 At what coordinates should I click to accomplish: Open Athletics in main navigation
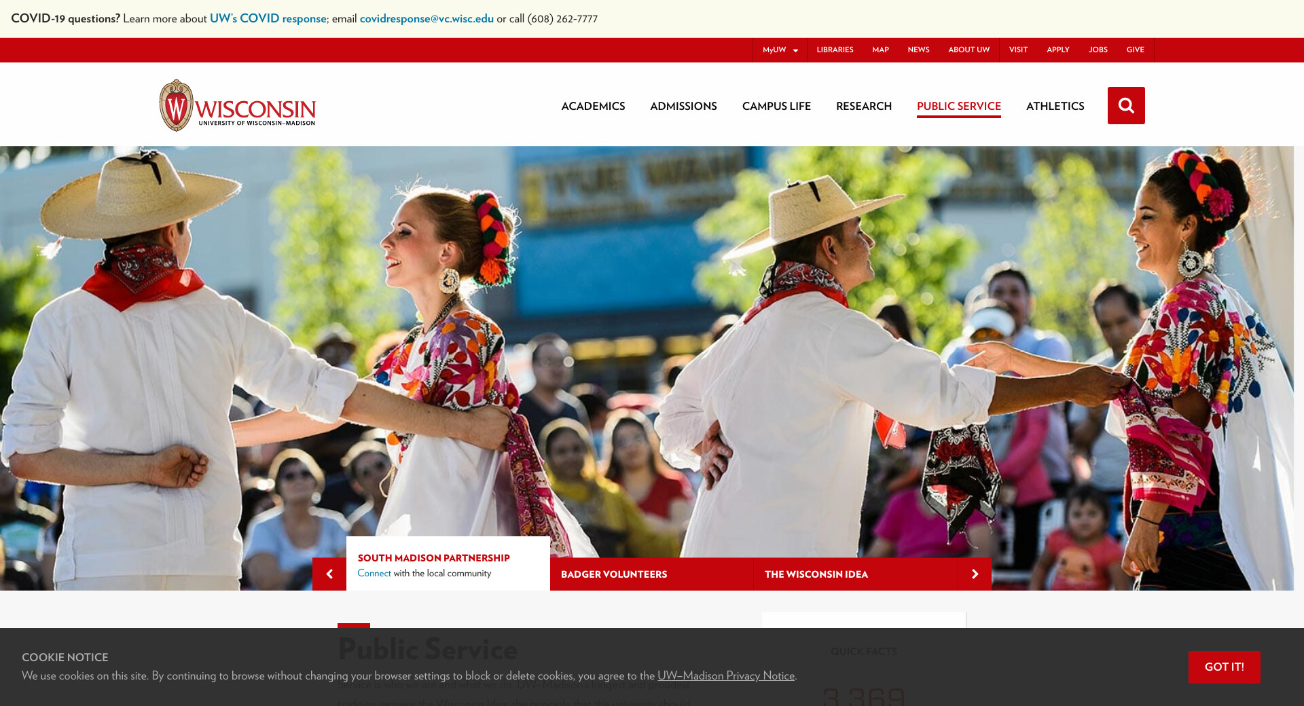[1055, 106]
